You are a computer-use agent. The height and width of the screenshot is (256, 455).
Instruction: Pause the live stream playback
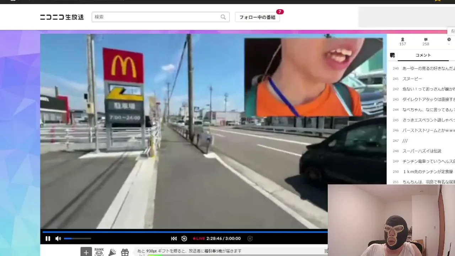point(48,239)
